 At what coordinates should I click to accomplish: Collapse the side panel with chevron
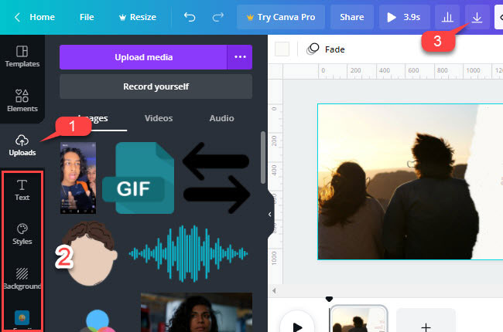coord(270,214)
